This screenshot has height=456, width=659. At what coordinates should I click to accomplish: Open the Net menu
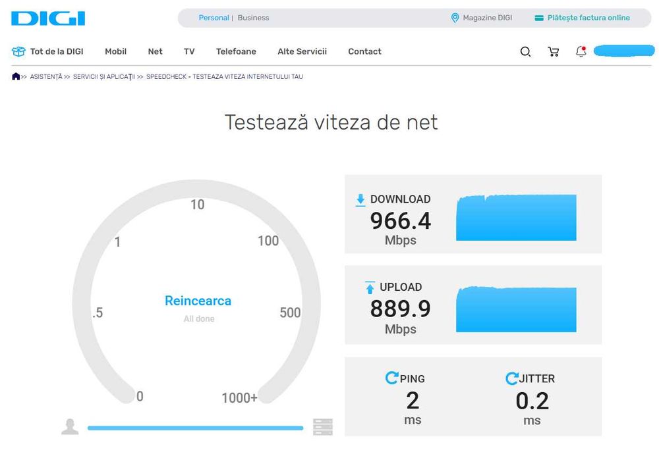click(x=155, y=51)
